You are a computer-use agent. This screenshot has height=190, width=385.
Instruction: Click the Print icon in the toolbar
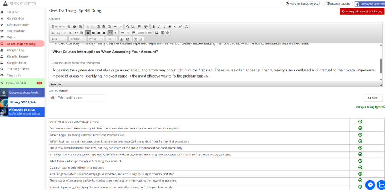(74, 27)
